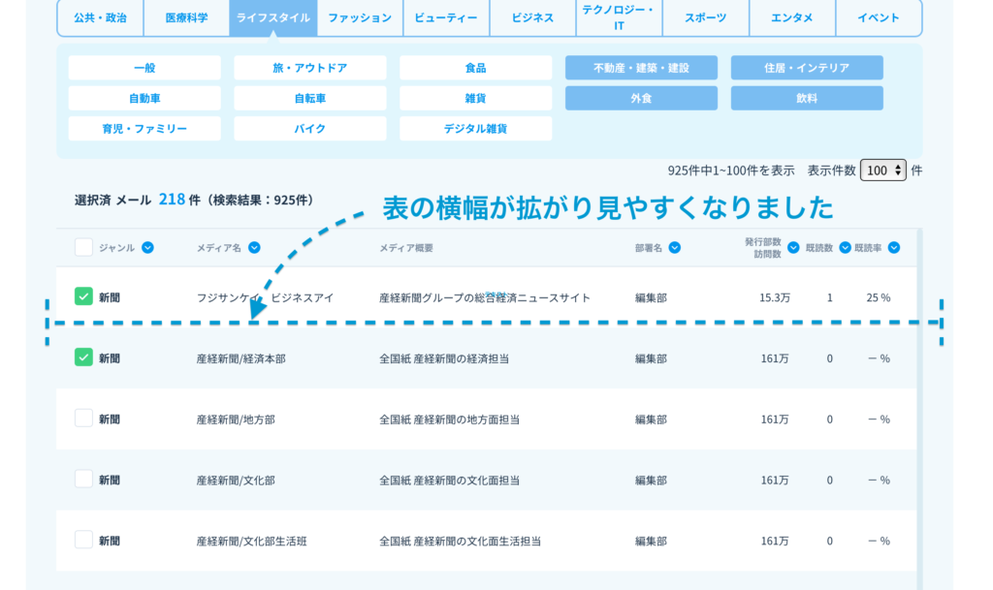The width and height of the screenshot is (993, 590).
Task: Open the 医療科学 category tab
Action: point(186,17)
